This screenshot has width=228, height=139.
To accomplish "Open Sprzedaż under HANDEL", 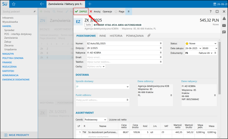I will 9,30.
